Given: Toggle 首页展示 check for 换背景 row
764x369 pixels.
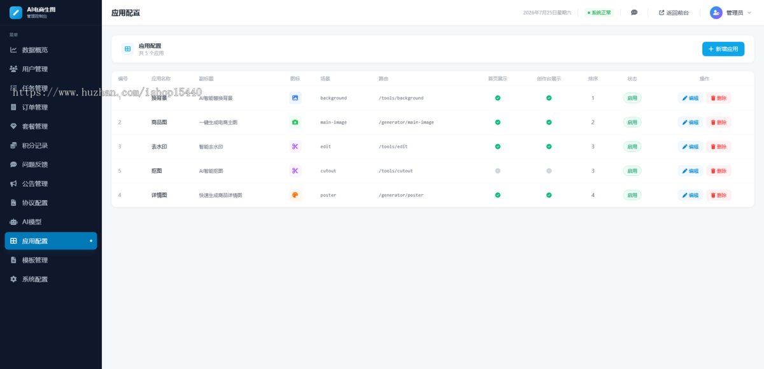Looking at the screenshot, I should pyautogui.click(x=498, y=98).
